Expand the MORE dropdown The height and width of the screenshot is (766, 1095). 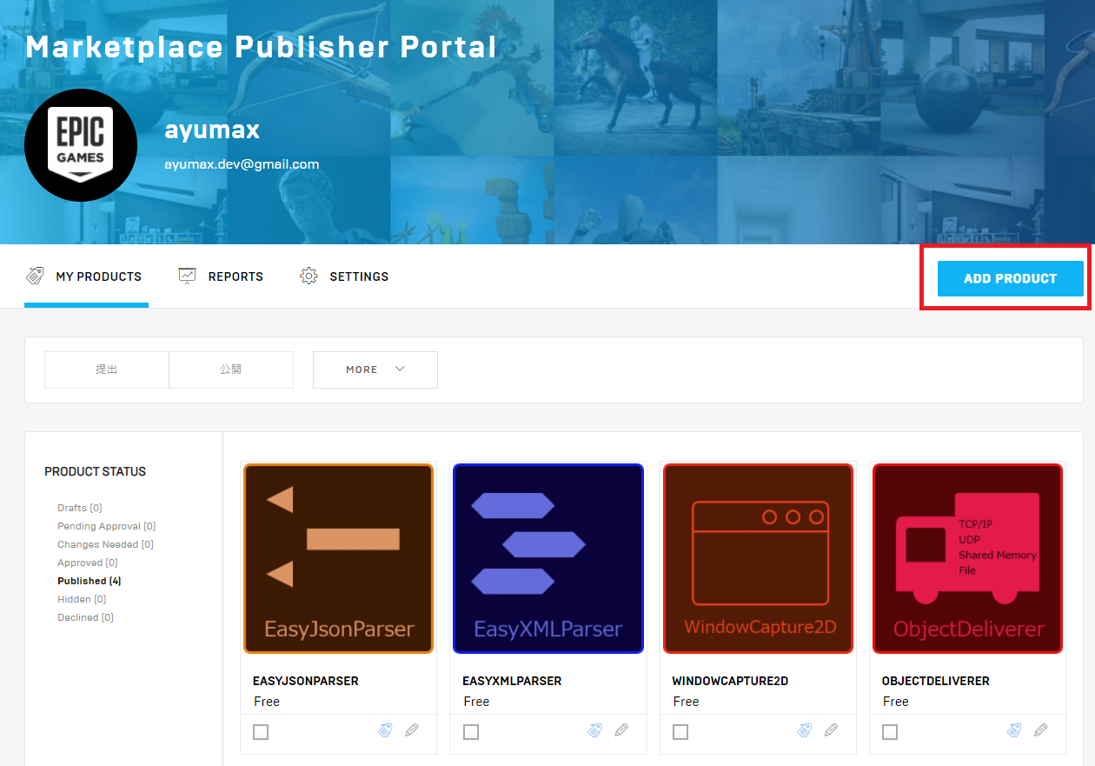click(x=375, y=370)
